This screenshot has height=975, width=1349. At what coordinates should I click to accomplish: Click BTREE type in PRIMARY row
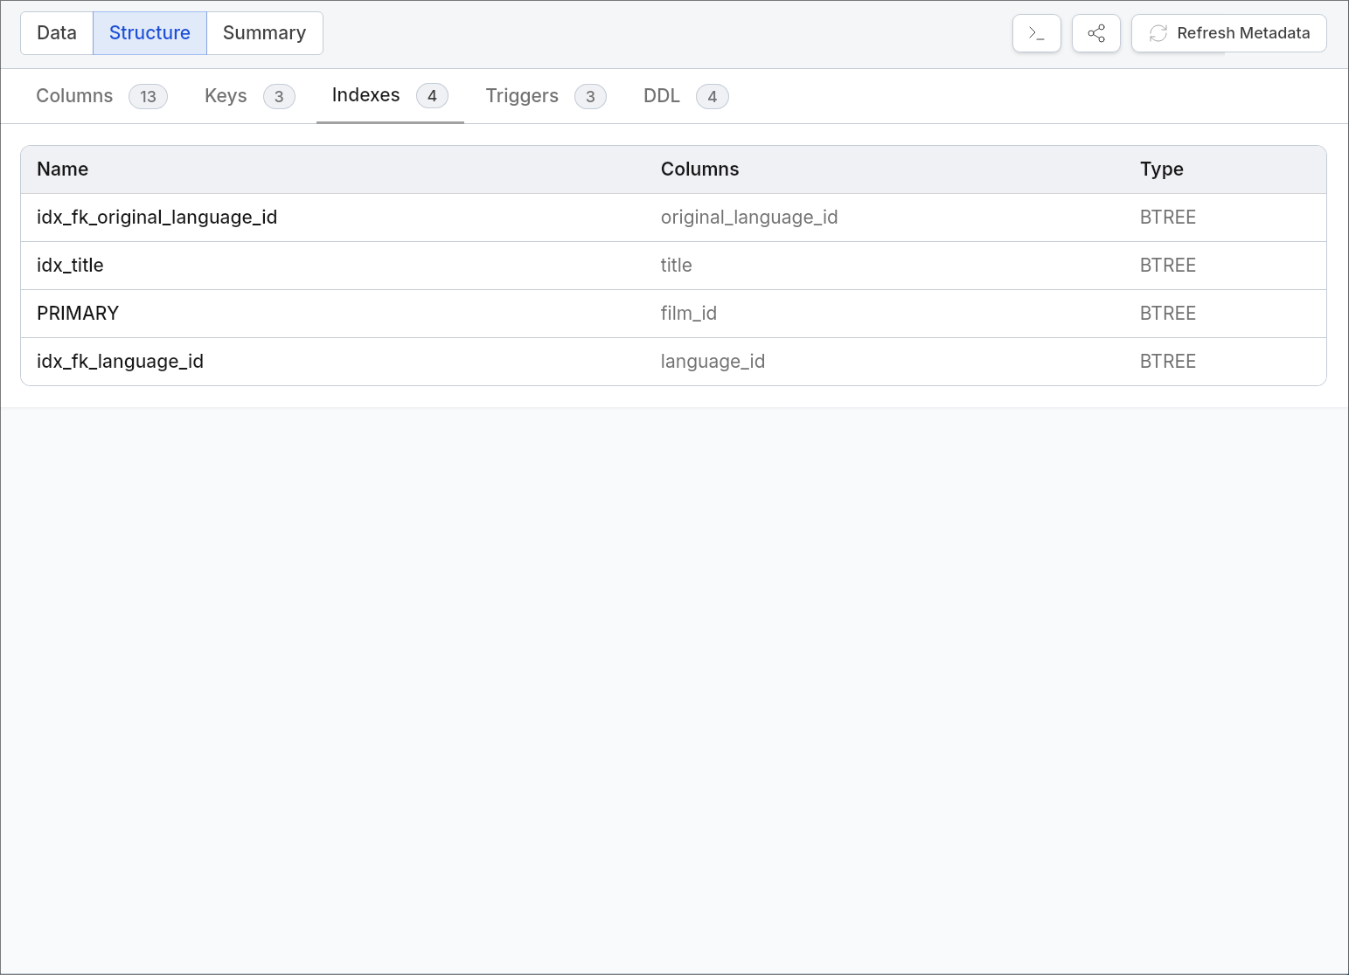1167,314
